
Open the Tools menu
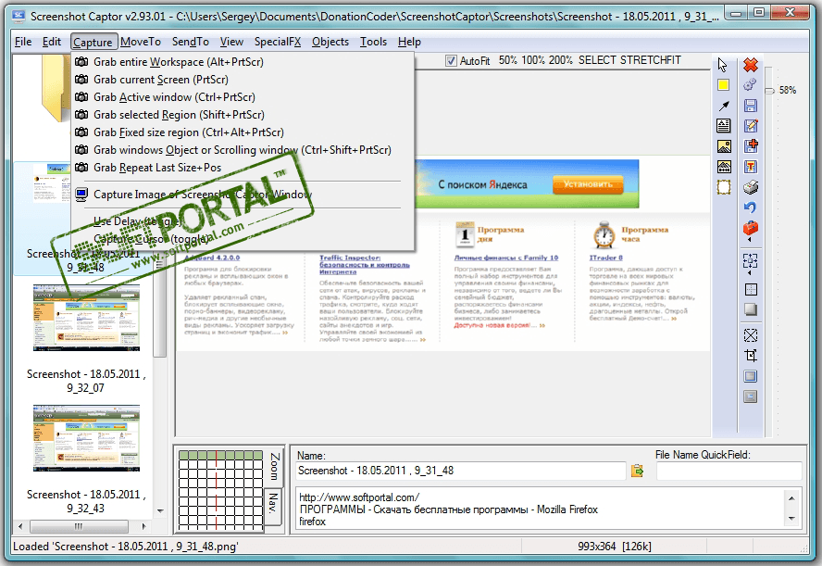[373, 42]
